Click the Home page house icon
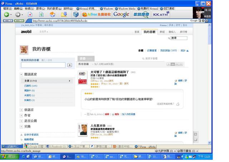The height and width of the screenshot is (162, 229). point(53,15)
